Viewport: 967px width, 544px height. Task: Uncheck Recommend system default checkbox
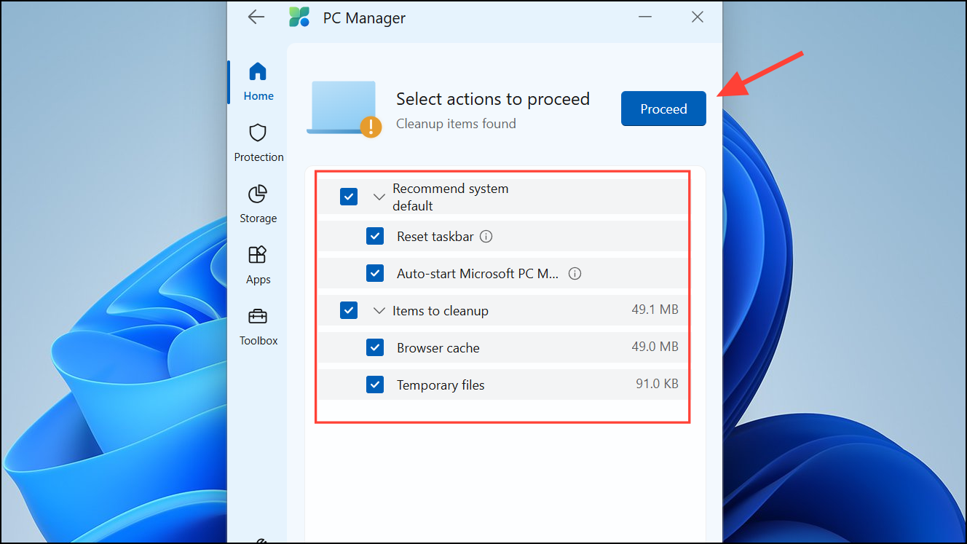(349, 197)
